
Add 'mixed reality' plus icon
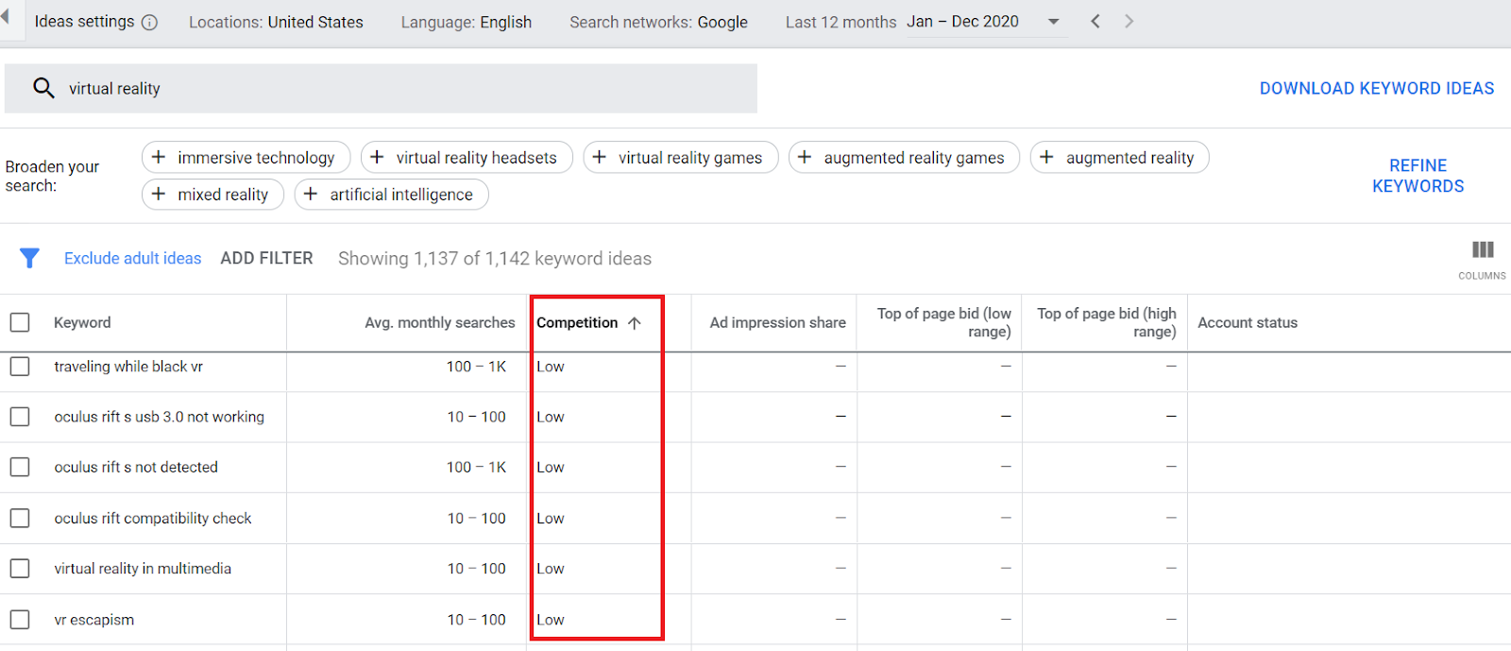coord(159,194)
